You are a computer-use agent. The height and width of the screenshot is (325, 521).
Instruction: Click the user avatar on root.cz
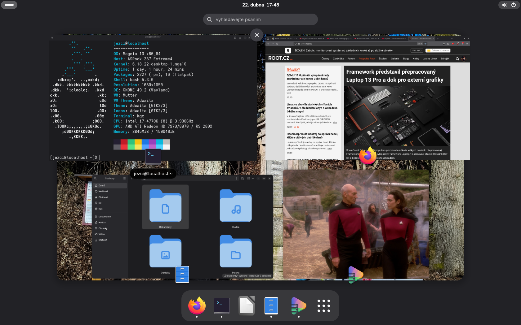point(464,58)
